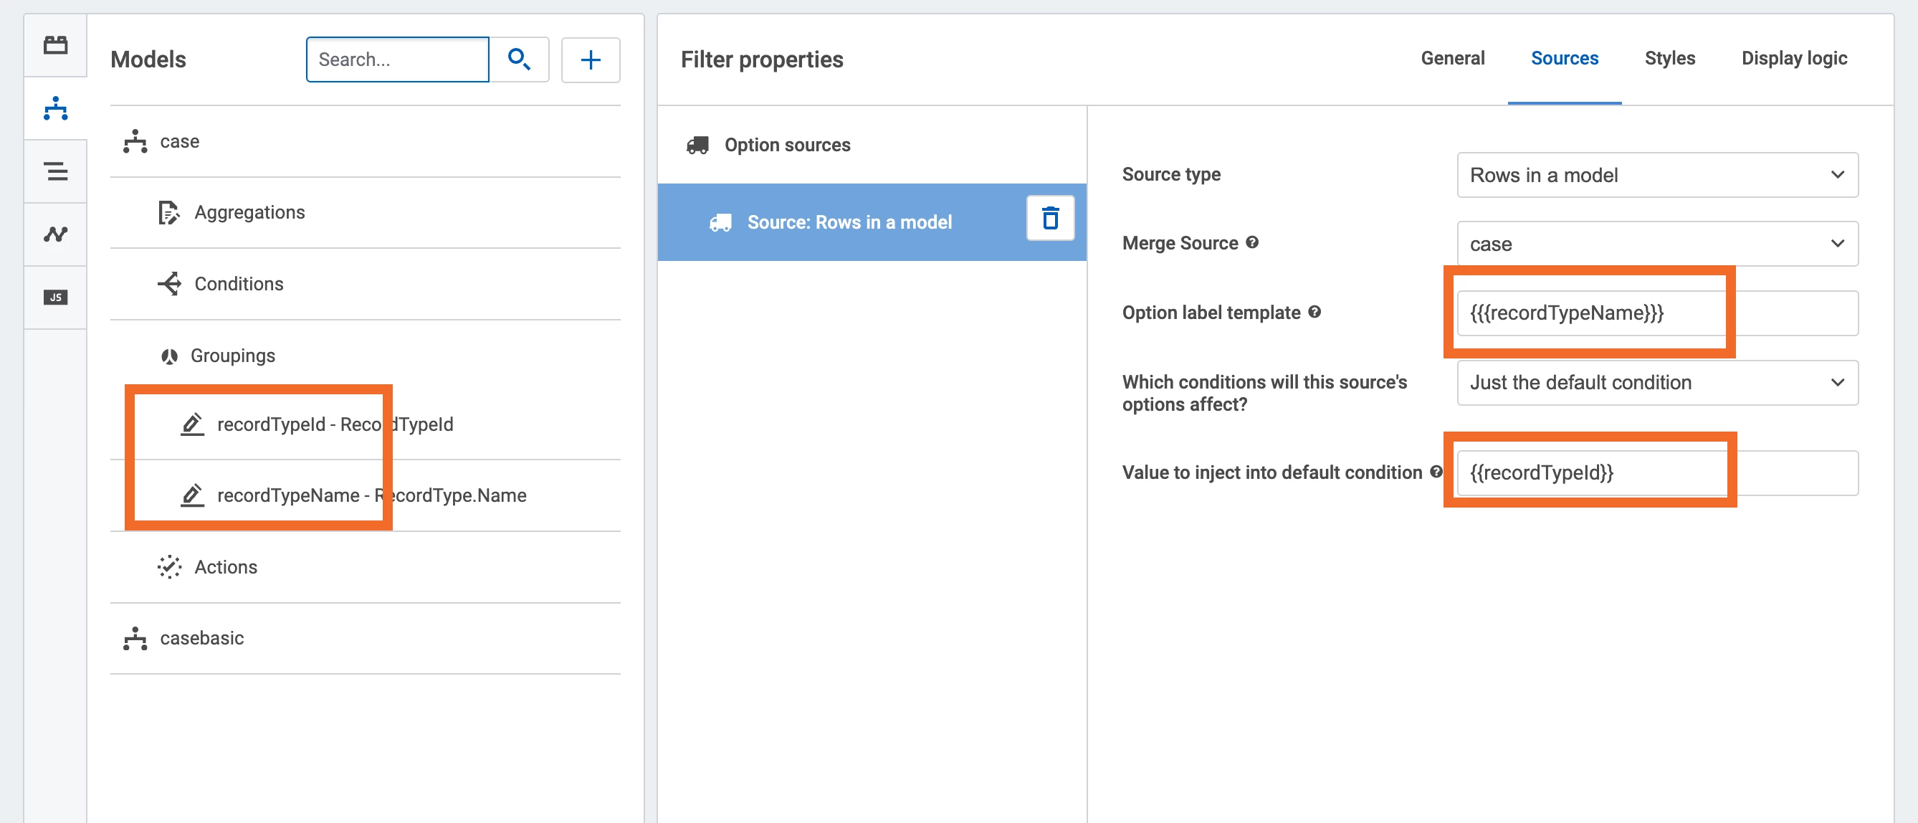1918x823 pixels.
Task: Open the Source type dropdown
Action: 1657,175
